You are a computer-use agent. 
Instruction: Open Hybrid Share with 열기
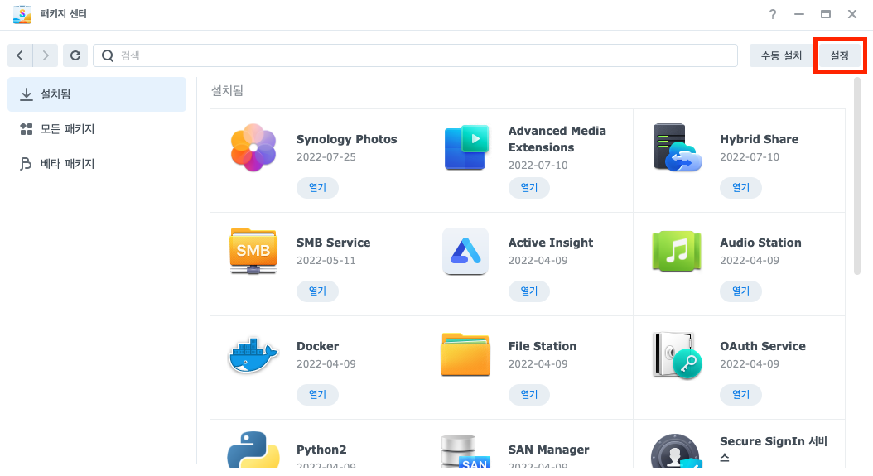pyautogui.click(x=740, y=188)
